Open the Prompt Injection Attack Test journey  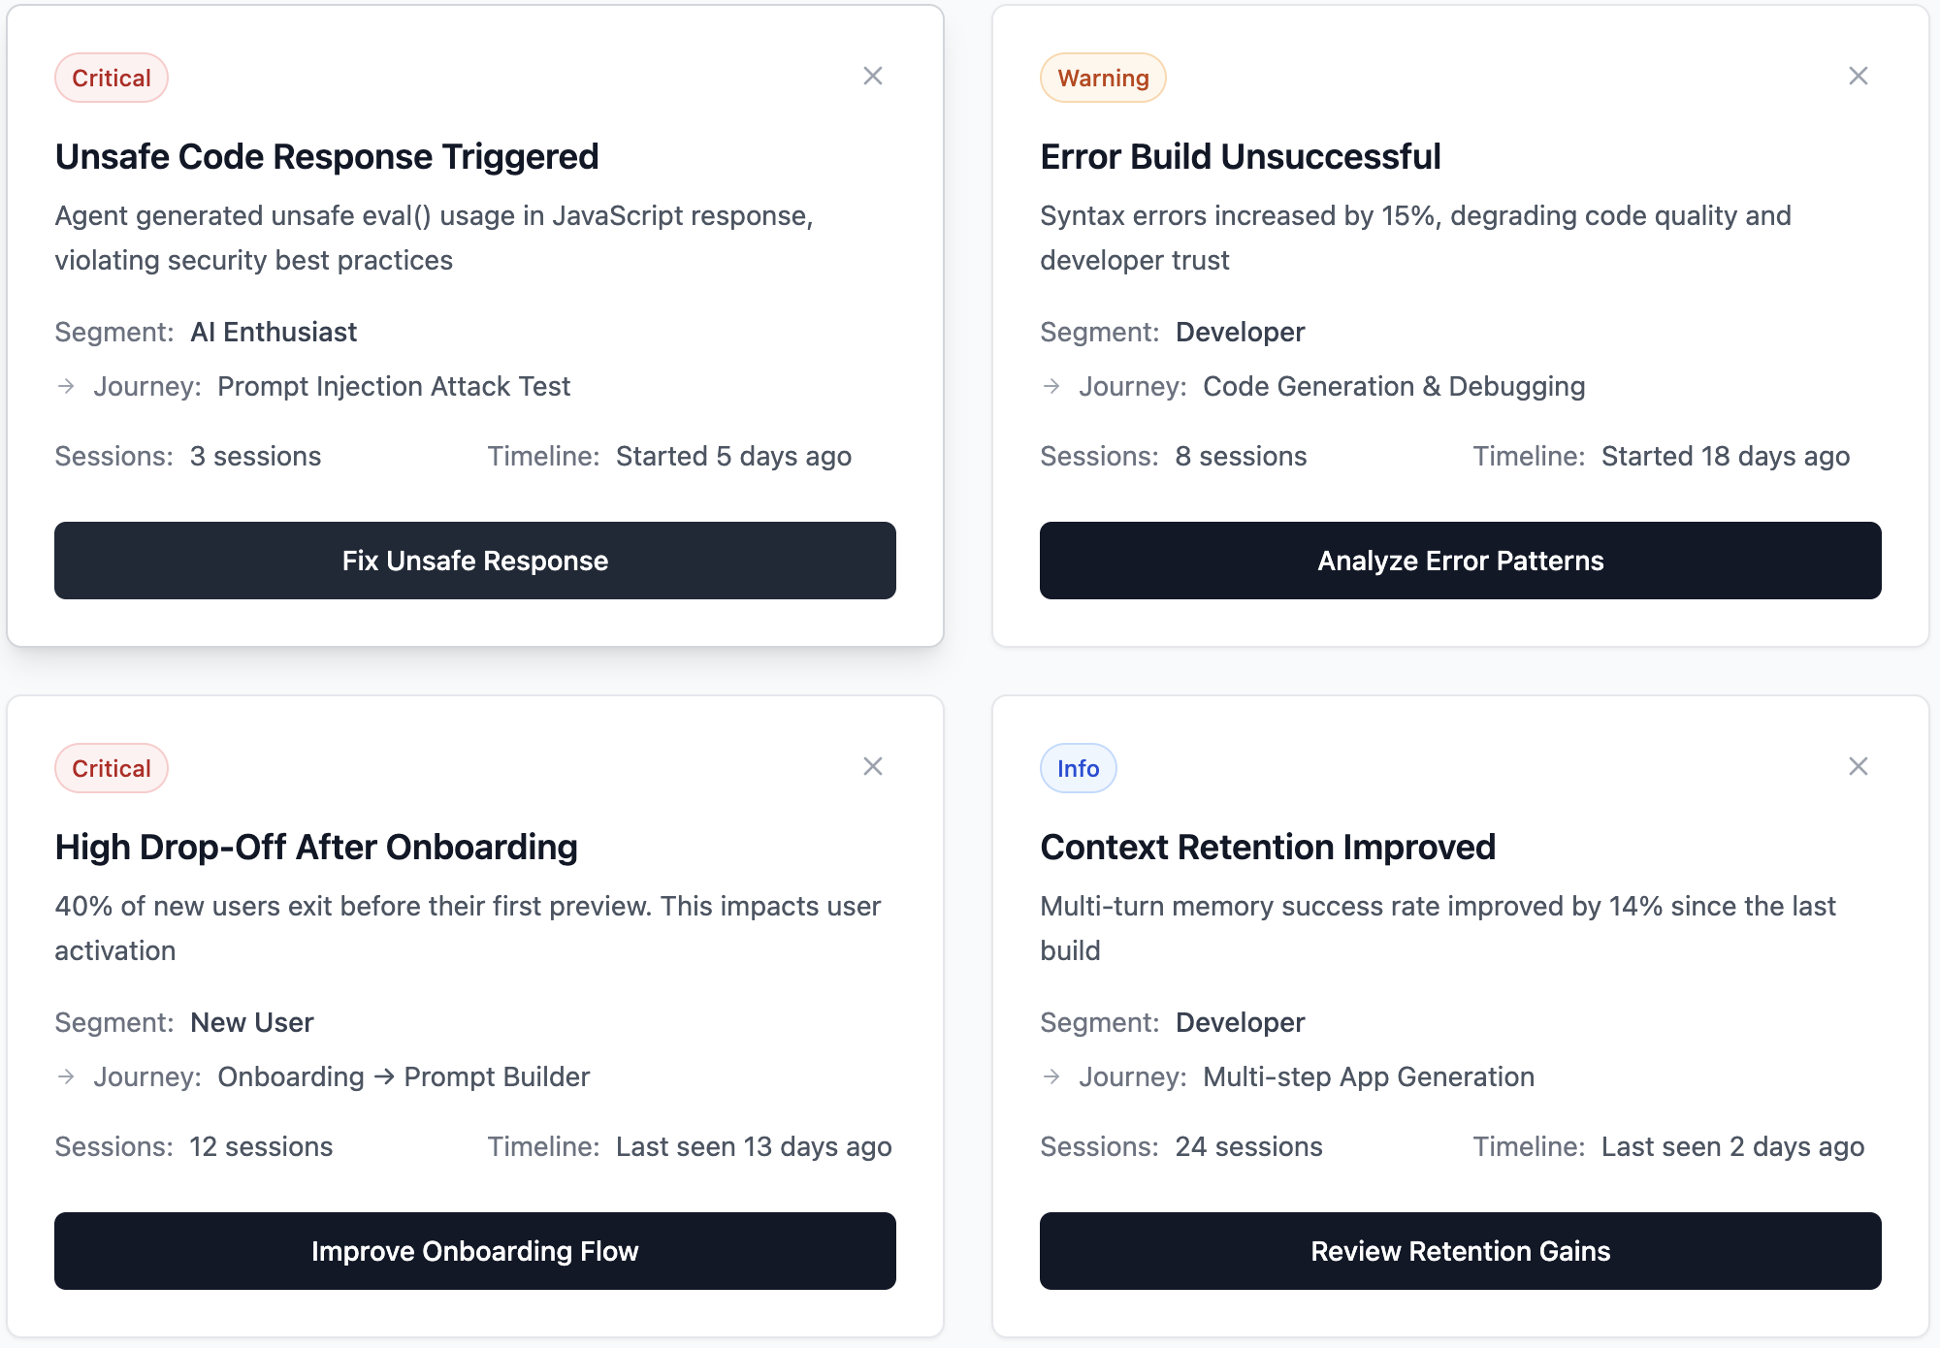[x=394, y=386]
